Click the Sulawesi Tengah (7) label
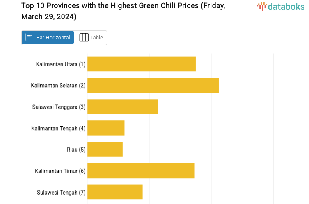This screenshot has width=309, height=204. 61,193
